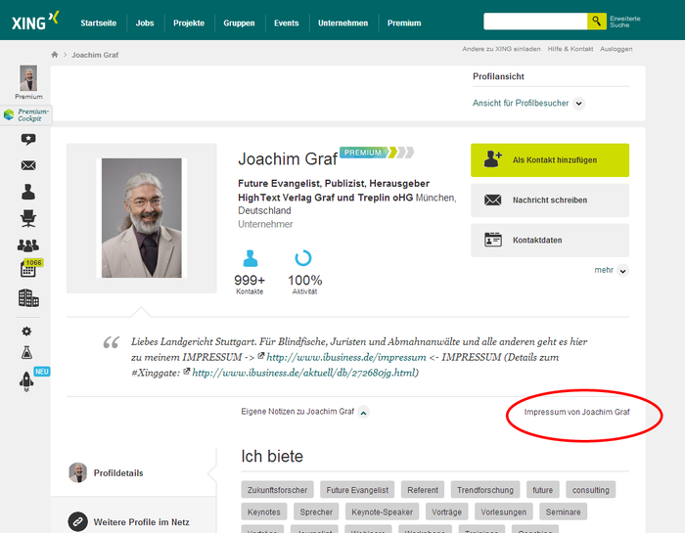Open the Gruppen menu
This screenshot has width=685, height=533.
point(239,23)
